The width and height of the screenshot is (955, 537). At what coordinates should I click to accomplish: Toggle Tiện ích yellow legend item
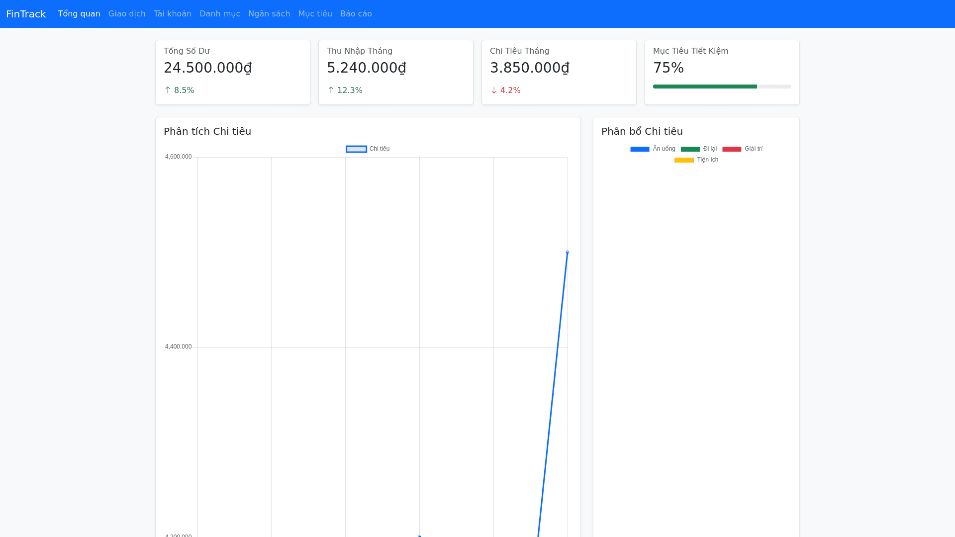(x=696, y=160)
